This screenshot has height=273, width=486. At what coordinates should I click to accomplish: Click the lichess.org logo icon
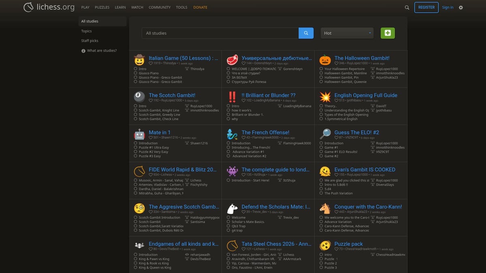[x=29, y=7]
